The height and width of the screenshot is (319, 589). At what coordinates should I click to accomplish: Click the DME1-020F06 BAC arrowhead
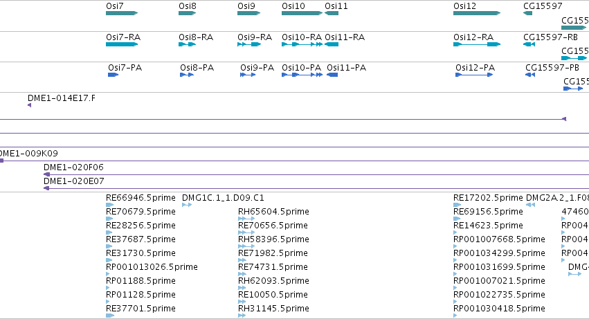46,174
